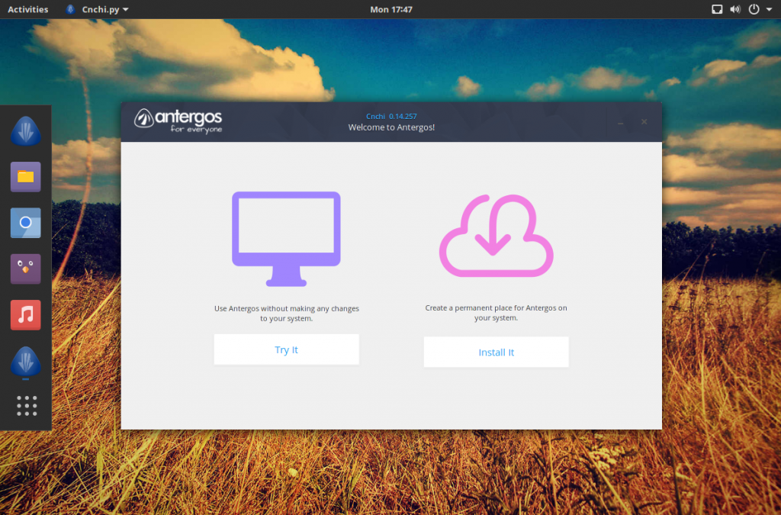
Task: Open the owl-faced dock application
Action: click(x=26, y=269)
